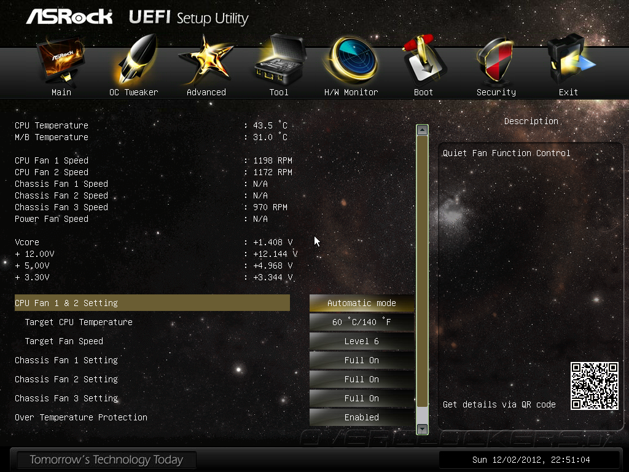Click the 1198 RPM value
Image resolution: width=629 pixels, height=472 pixels.
273,160
